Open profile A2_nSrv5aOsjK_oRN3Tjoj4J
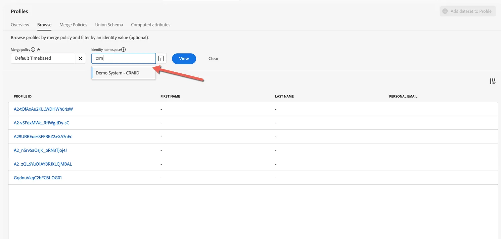 pyautogui.click(x=40, y=150)
